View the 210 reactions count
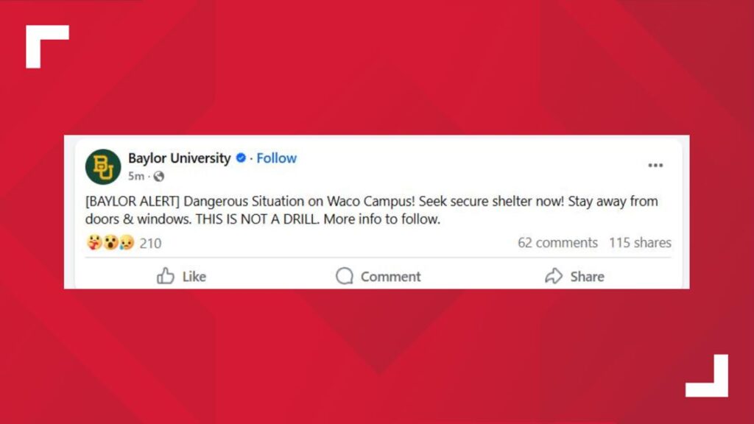 pyautogui.click(x=150, y=243)
